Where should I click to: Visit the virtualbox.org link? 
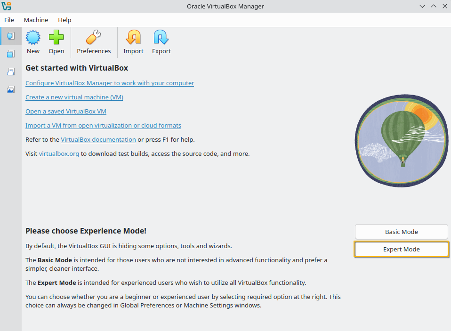(x=59, y=153)
